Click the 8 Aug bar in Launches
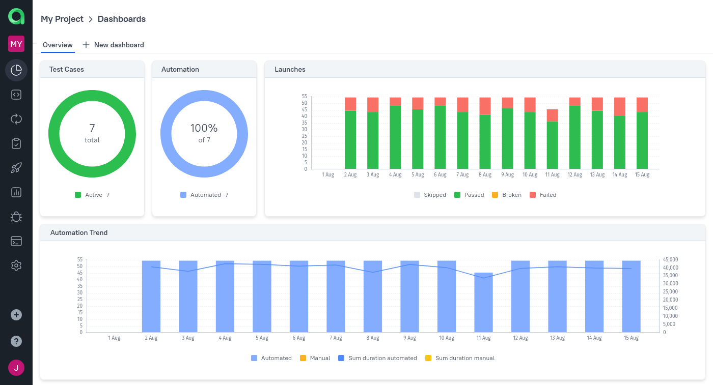This screenshot has height=385, width=713. [x=485, y=133]
